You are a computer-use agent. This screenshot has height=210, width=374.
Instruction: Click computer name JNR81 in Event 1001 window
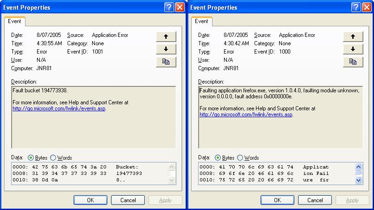coord(44,68)
